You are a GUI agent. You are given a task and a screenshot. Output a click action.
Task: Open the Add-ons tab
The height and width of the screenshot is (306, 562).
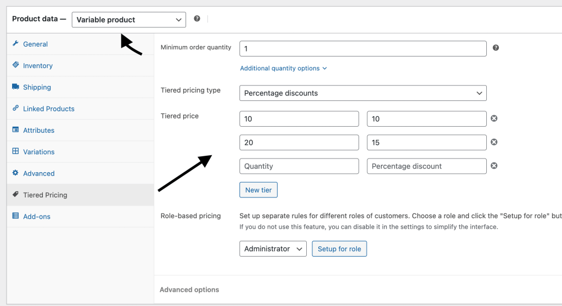point(37,217)
